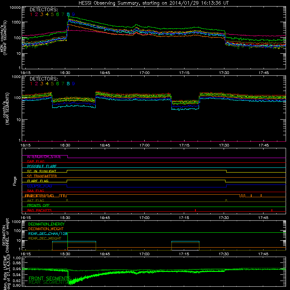Click the GAP_FLAG label
Image resolution: width=290 pixels, height=290 pixels.
[x=36, y=162]
